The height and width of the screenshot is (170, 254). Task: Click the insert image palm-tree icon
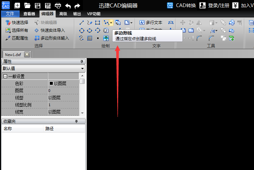(x=106, y=38)
